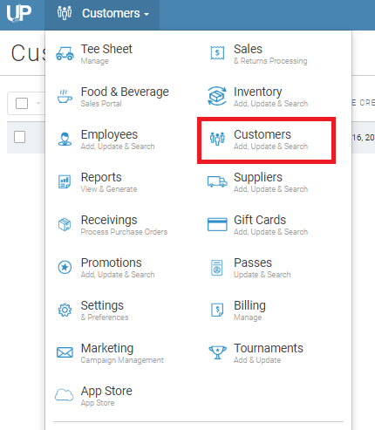Toggle the select-all checkbox in table header
375x430 pixels.
[x=22, y=103]
